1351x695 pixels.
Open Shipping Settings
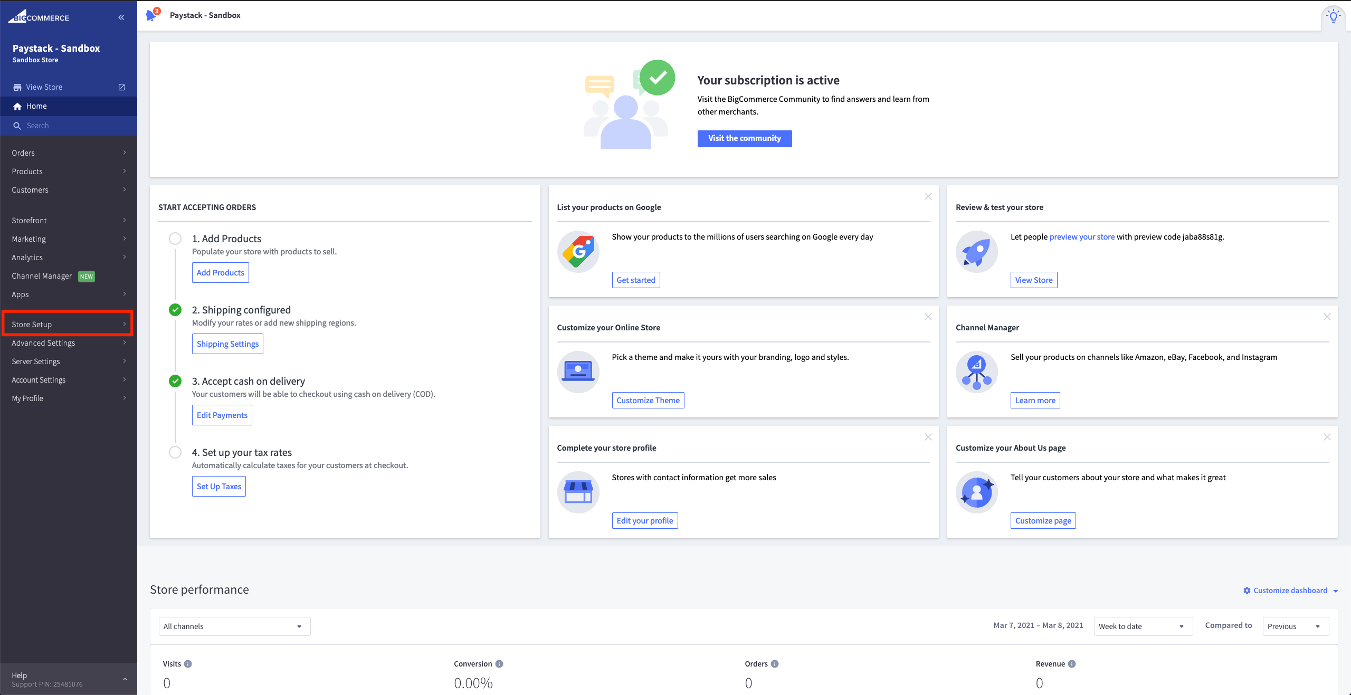(x=227, y=344)
